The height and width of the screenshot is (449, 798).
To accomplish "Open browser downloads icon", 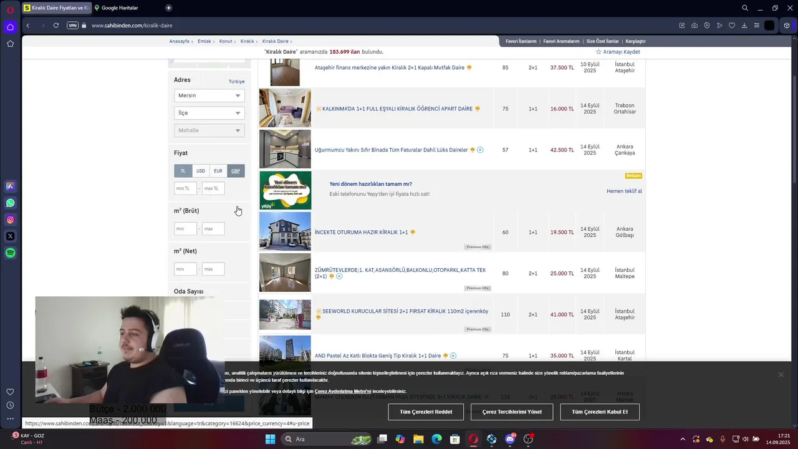I will coord(744,26).
